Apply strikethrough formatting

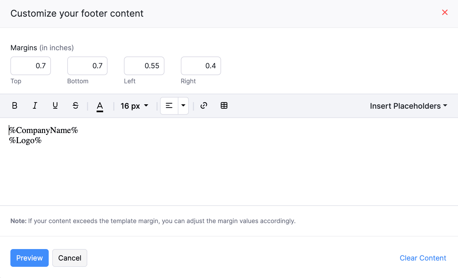pyautogui.click(x=76, y=106)
